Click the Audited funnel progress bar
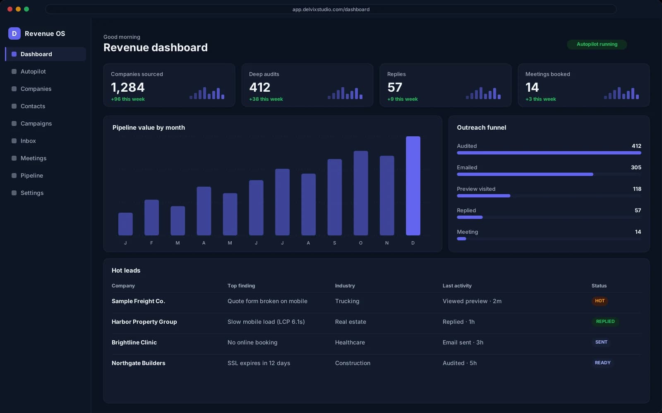 tap(549, 153)
